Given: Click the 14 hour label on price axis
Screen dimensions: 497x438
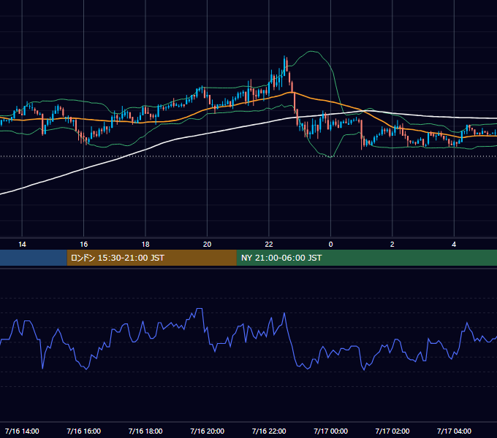Looking at the screenshot, I should coord(22,245).
